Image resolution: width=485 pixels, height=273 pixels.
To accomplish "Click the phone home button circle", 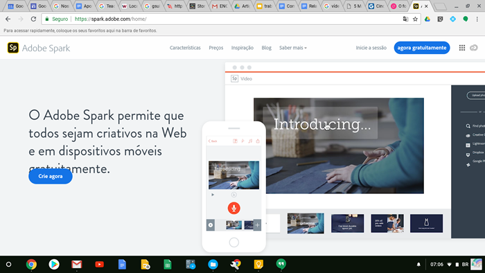I will [x=234, y=243].
